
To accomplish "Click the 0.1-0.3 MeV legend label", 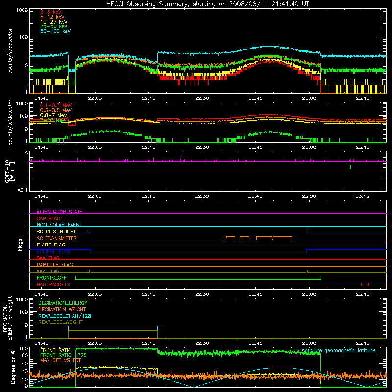I will (56, 105).
